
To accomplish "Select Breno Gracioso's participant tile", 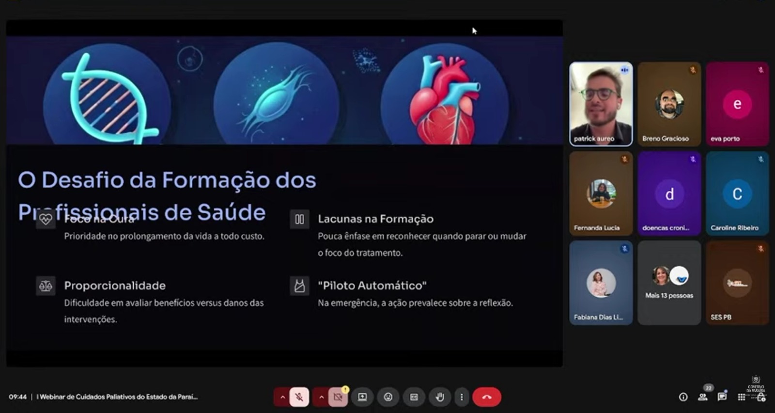I will point(669,104).
